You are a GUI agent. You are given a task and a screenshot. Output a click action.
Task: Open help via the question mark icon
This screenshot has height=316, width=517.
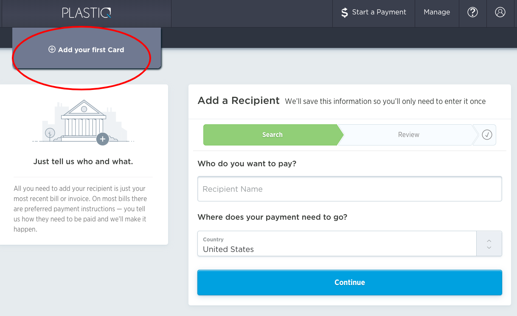coord(472,12)
